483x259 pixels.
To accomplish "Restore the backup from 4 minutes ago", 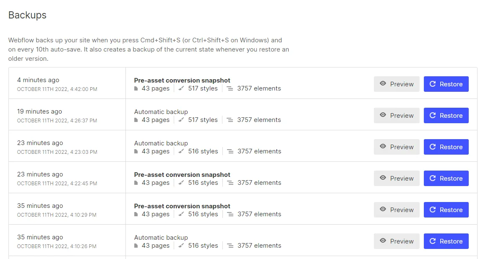I will (x=446, y=84).
